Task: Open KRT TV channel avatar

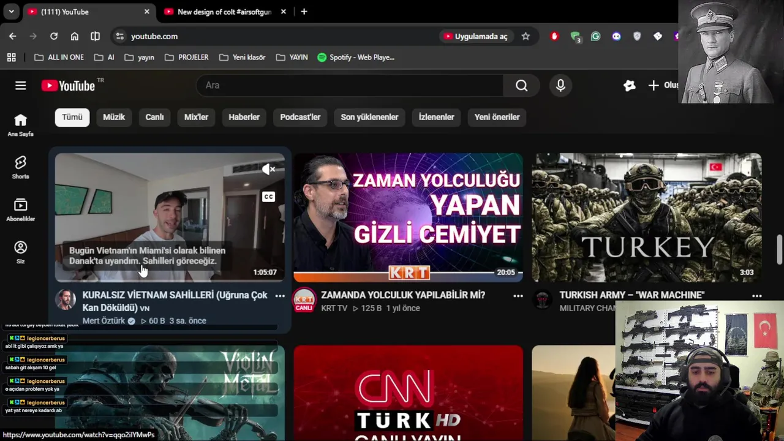Action: point(304,300)
